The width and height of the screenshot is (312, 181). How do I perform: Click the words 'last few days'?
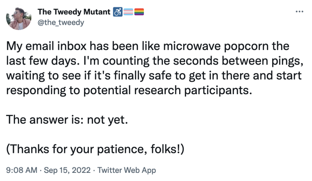tap(41, 61)
